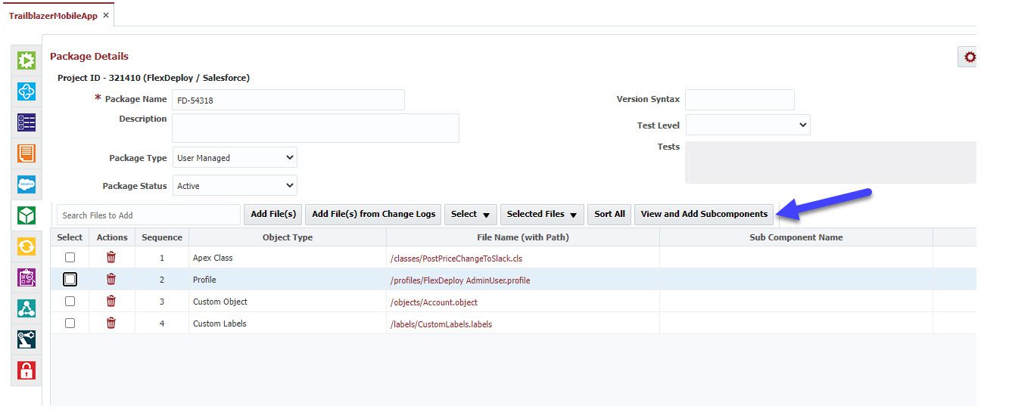Open the purple clipboard sidebar icon

tap(26, 277)
